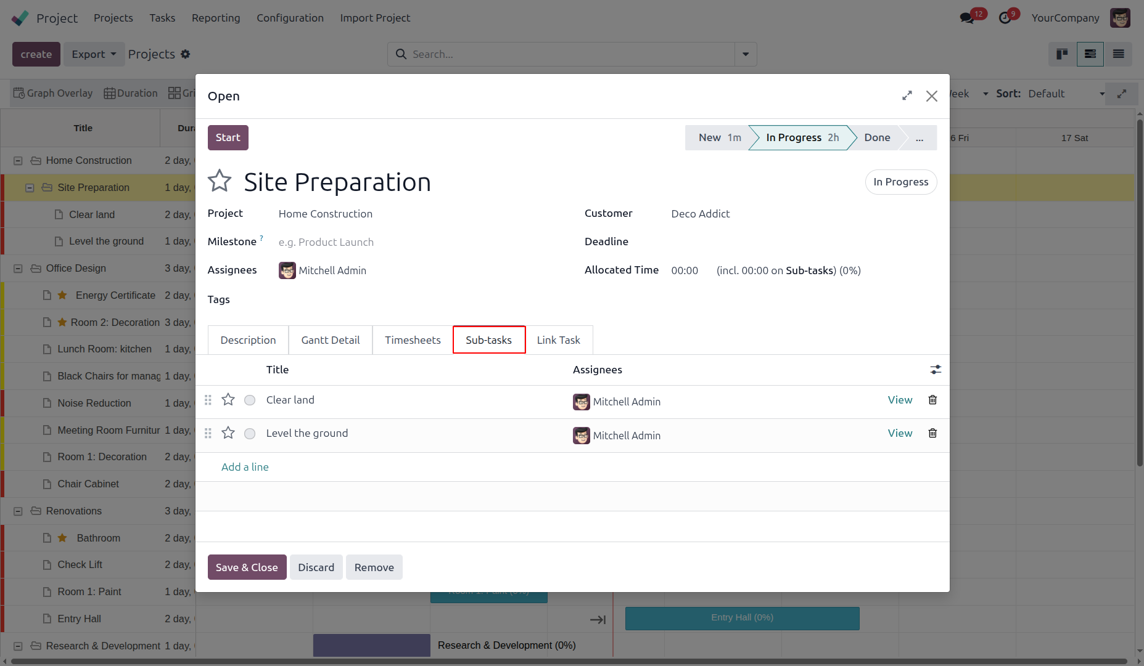Toggle state circle for Clear land

tap(250, 400)
